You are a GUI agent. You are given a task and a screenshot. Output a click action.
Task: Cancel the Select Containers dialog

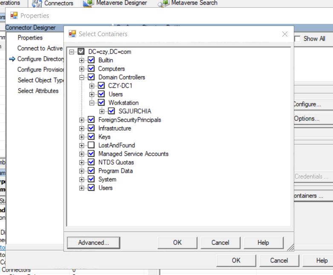pos(220,243)
